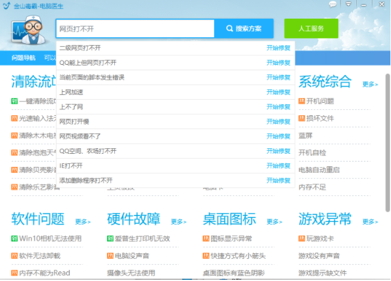Choose the 上网加速 suggestion

click(72, 92)
